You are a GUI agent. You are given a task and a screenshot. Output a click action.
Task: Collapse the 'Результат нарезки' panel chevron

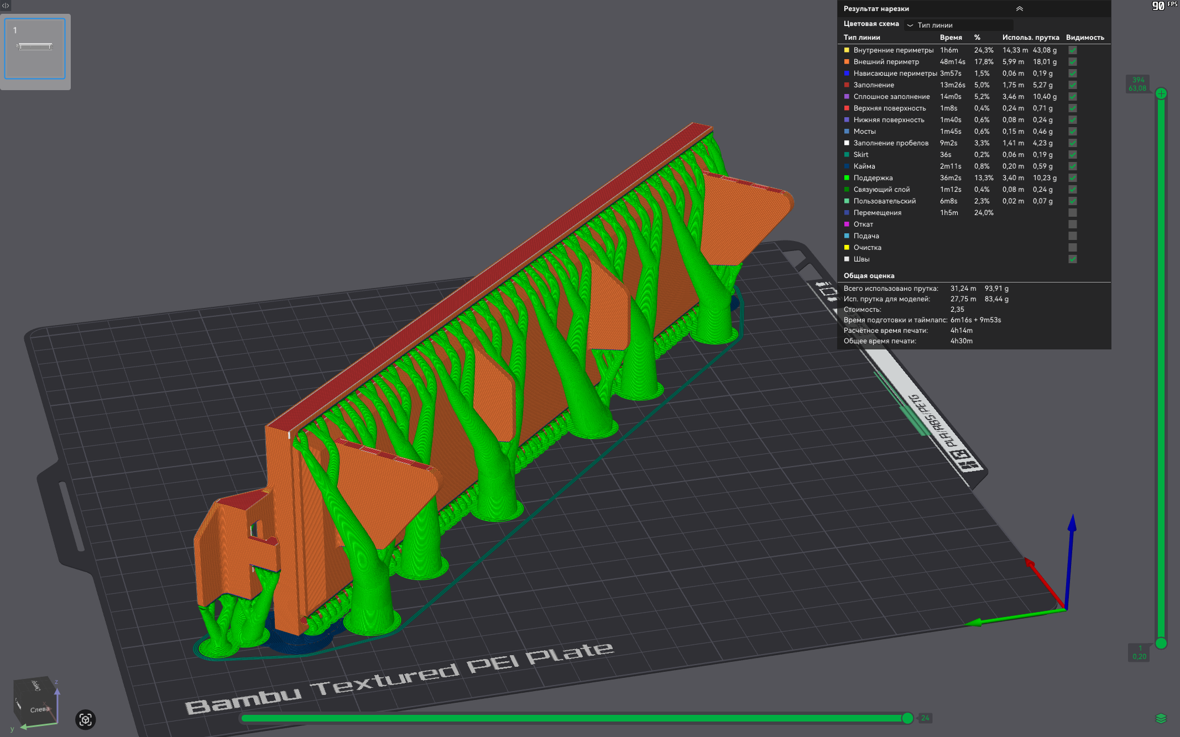coord(1019,9)
